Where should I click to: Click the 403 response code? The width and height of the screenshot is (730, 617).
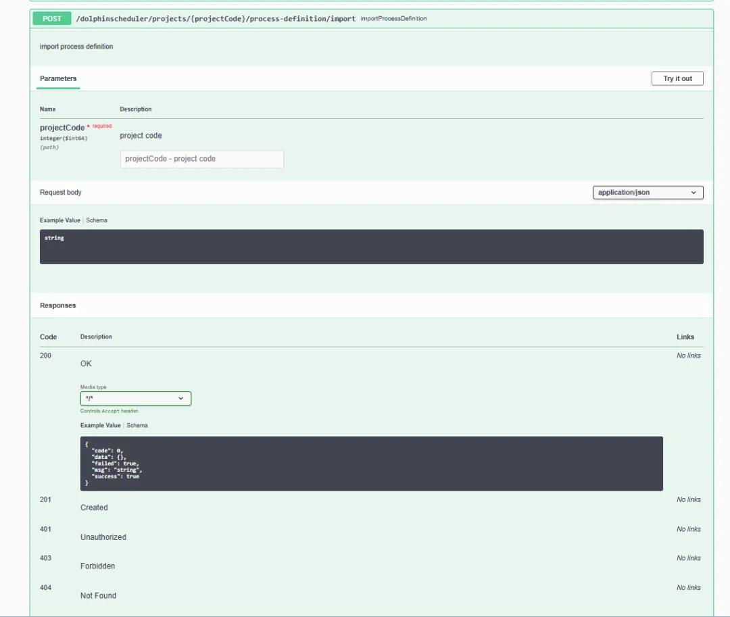[x=46, y=558]
